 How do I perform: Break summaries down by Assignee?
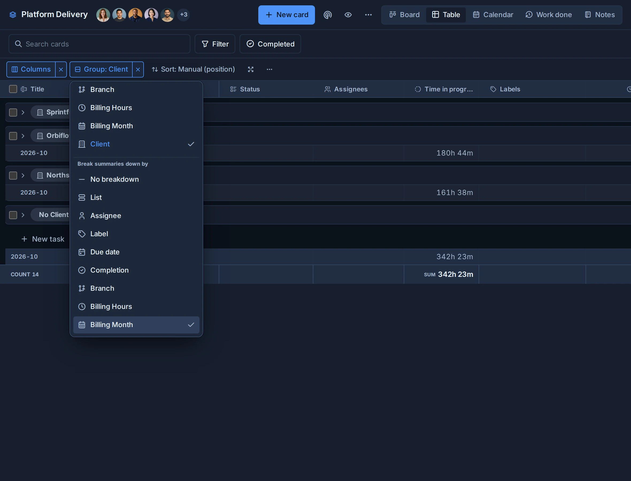[x=136, y=216]
